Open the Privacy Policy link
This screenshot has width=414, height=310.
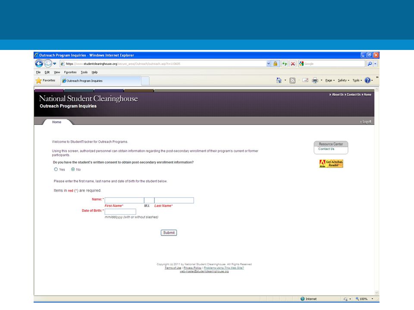[192, 268]
